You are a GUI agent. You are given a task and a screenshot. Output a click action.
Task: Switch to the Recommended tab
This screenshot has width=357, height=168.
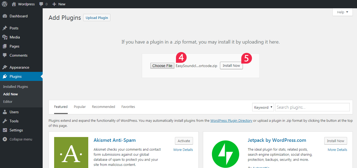103,107
